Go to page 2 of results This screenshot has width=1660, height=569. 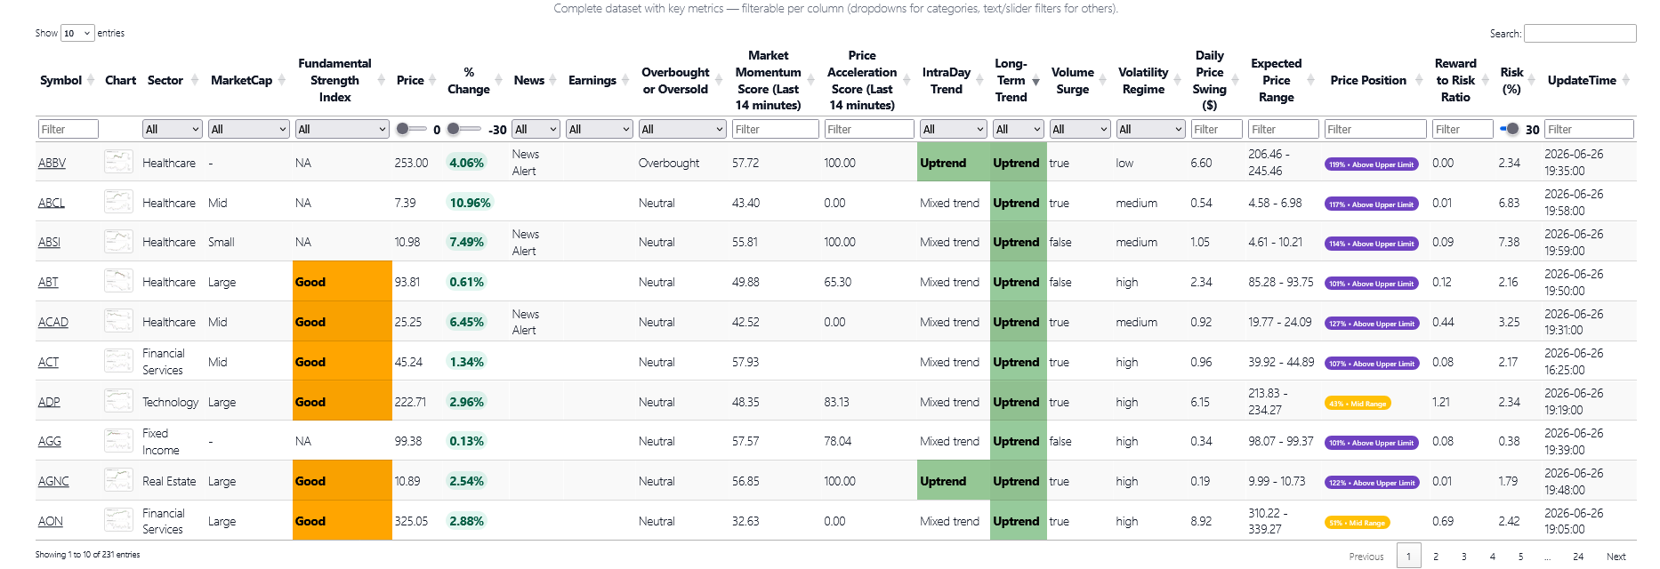point(1436,557)
